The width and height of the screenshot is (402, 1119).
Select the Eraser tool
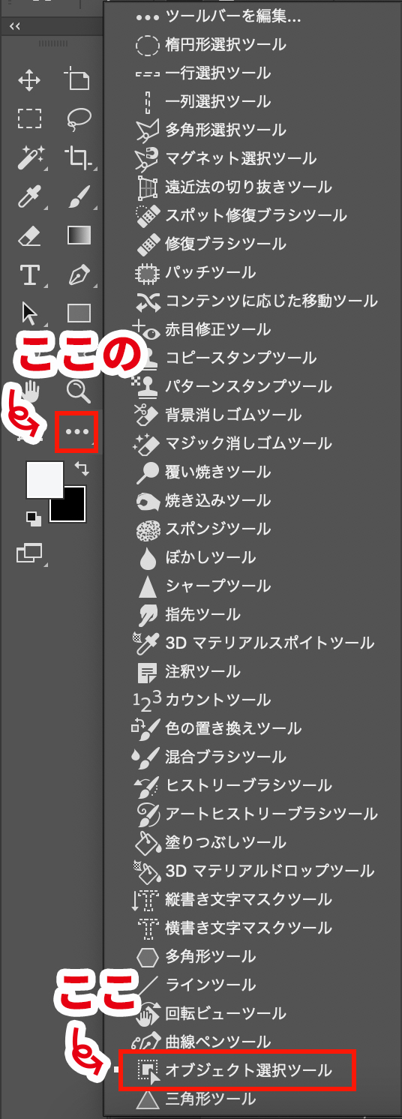pos(29,236)
